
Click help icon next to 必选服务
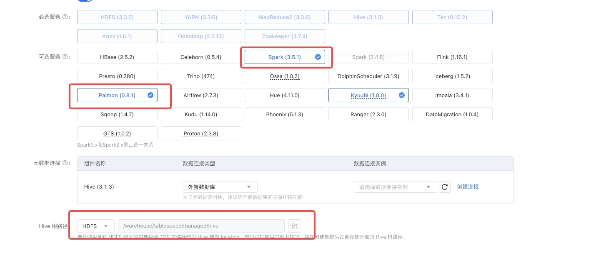tap(65, 17)
